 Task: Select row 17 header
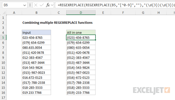click(3, 97)
